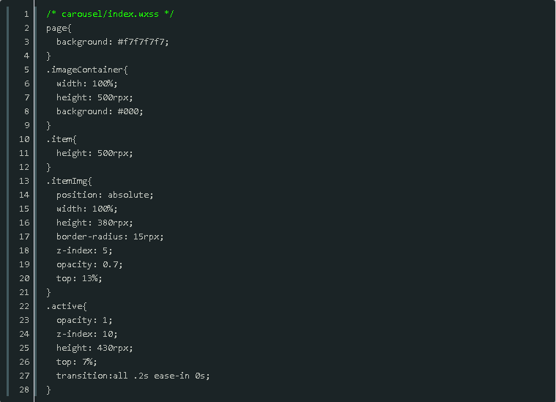The width and height of the screenshot is (556, 402).
Task: Place cursor on the .item selector
Action: point(62,139)
